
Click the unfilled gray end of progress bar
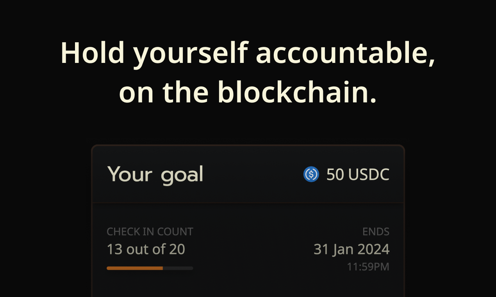(x=178, y=268)
